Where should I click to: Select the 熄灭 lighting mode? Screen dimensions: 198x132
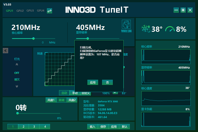click(17, 79)
